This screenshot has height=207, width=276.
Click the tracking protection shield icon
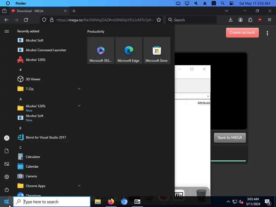coord(44,20)
